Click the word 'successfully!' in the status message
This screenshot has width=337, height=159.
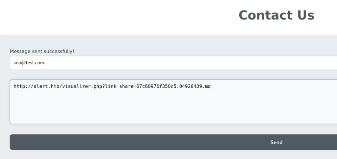point(61,51)
